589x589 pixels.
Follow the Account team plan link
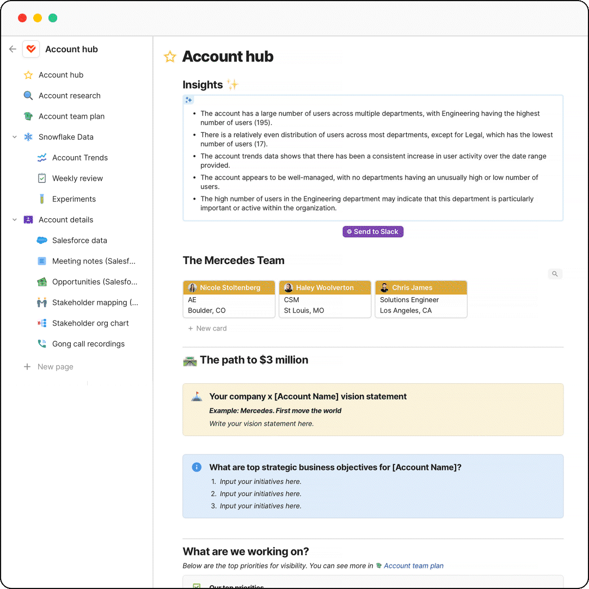click(x=413, y=566)
